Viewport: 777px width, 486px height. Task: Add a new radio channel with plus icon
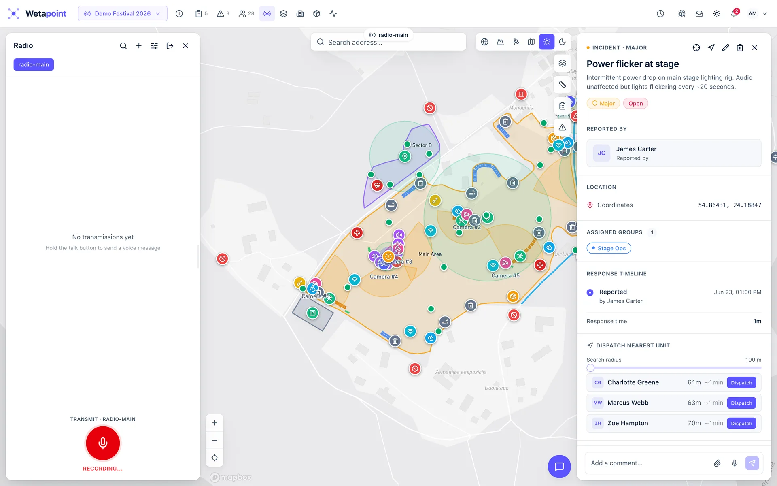(x=139, y=46)
